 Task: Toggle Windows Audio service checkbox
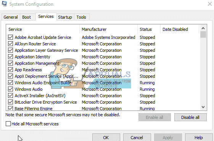coord(11,89)
